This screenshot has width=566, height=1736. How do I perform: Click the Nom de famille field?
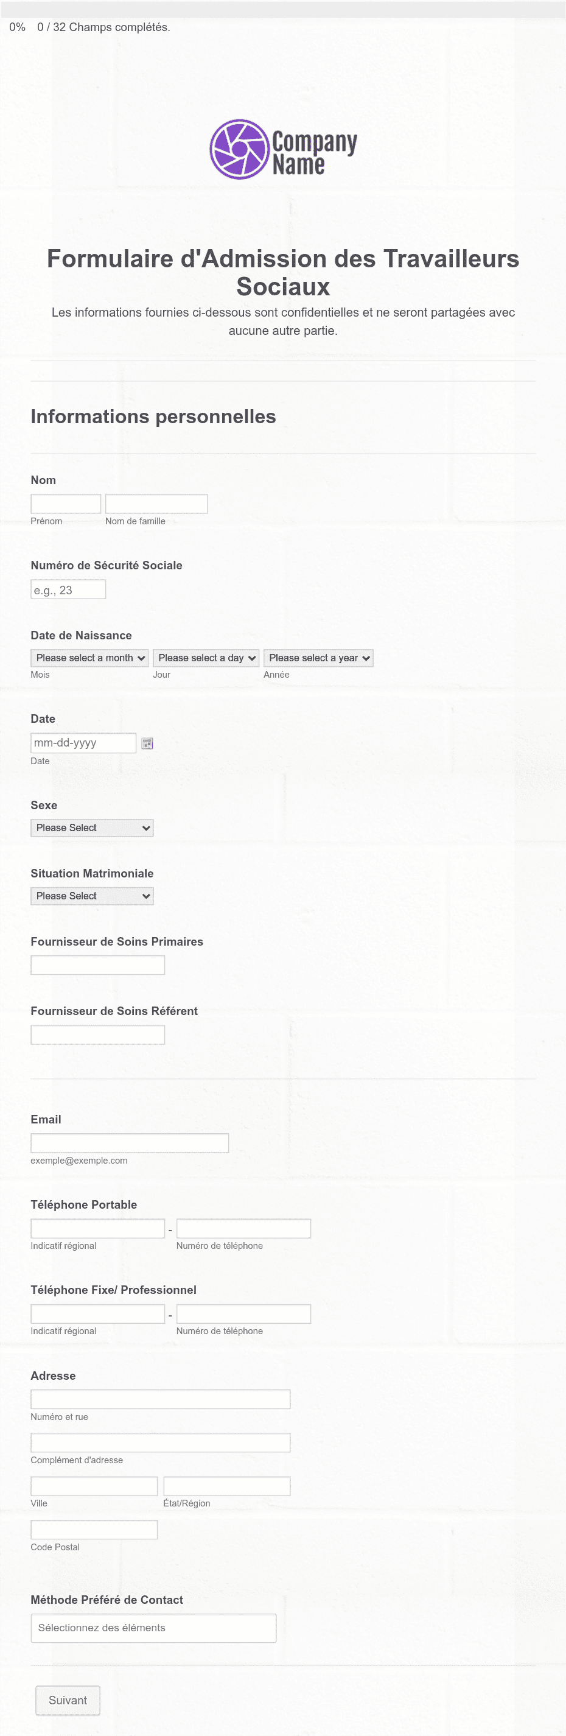click(156, 504)
